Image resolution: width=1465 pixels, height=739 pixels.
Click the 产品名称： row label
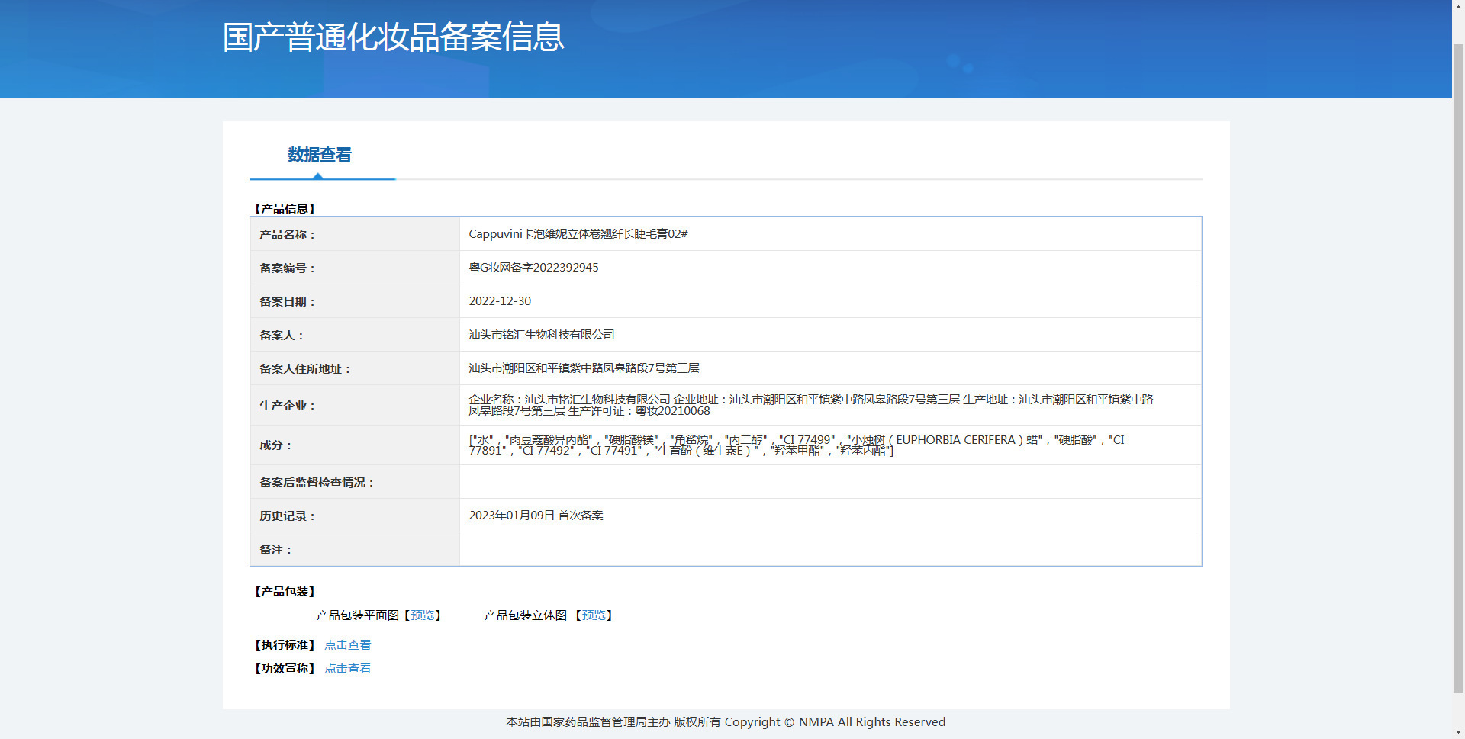287,234
